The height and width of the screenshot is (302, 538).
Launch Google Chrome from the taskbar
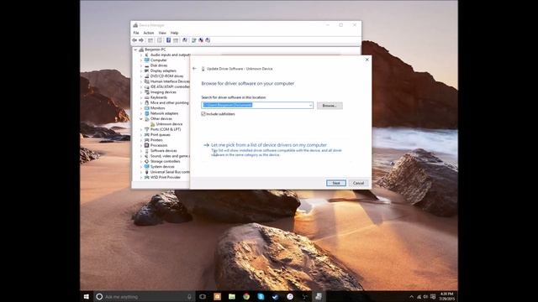coord(246,296)
